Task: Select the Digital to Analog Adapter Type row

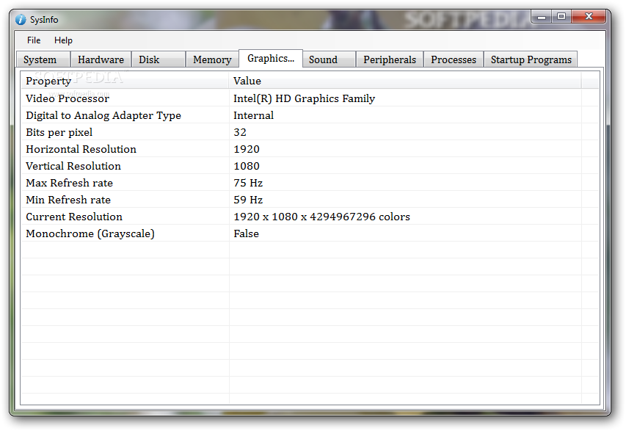Action: (310, 115)
